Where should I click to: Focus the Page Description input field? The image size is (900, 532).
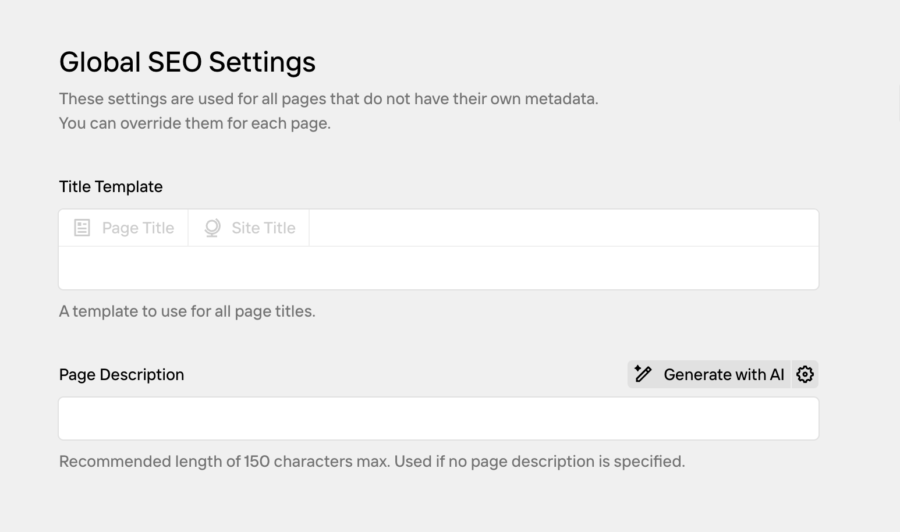click(438, 418)
